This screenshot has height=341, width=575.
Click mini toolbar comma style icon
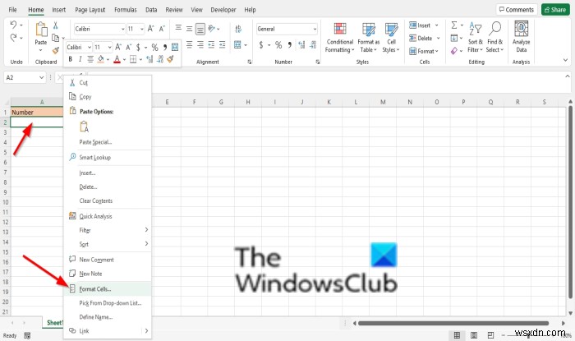[x=165, y=48]
